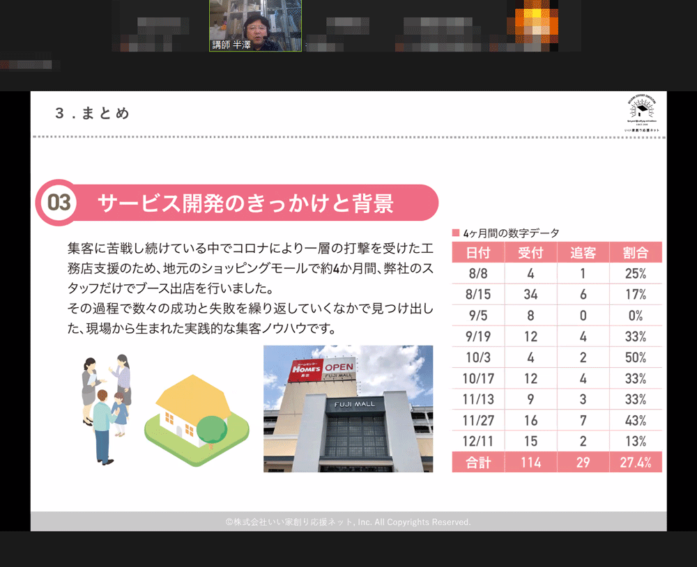Click the 3.まとめ section title
Image resolution: width=697 pixels, height=567 pixels.
(x=92, y=114)
